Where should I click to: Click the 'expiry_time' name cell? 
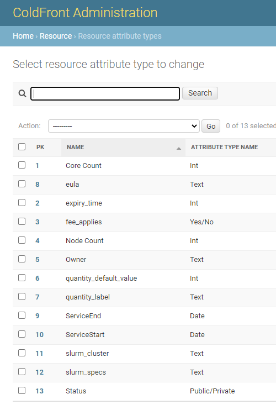click(84, 203)
